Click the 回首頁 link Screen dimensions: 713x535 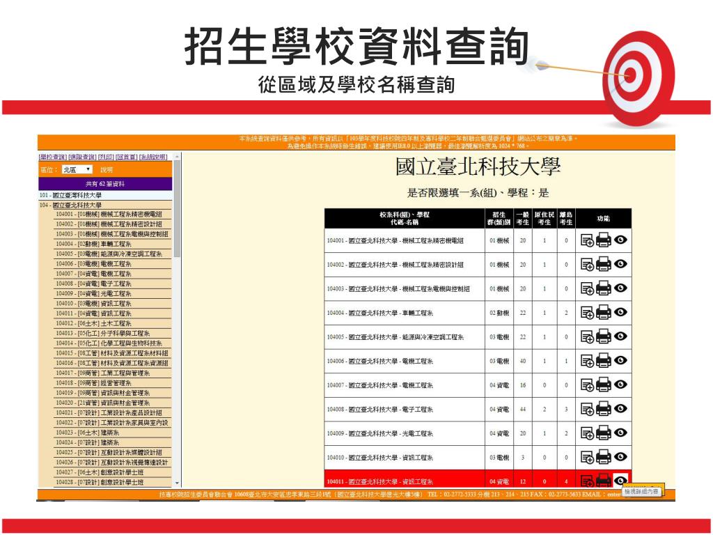point(127,157)
